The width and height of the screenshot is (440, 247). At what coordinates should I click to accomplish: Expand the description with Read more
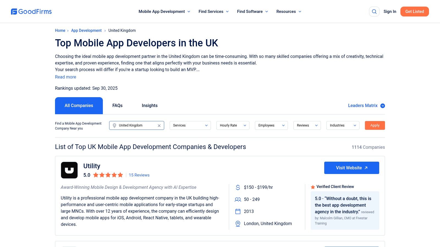coord(65,77)
